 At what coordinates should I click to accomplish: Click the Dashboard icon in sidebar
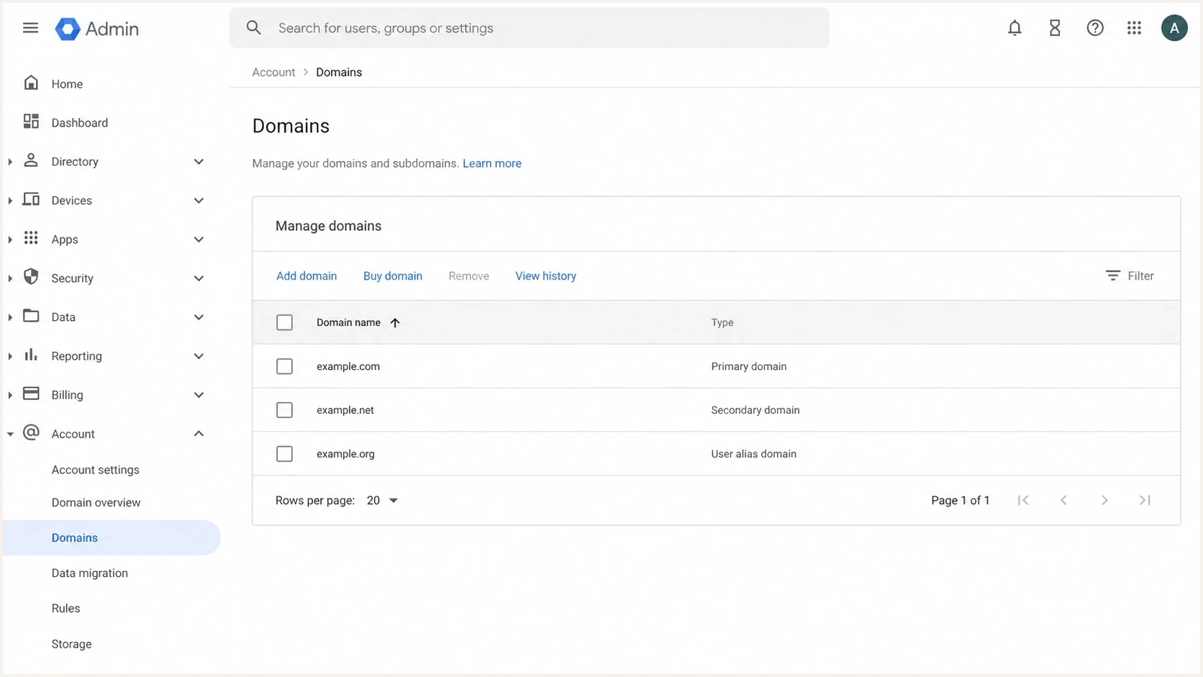point(31,122)
